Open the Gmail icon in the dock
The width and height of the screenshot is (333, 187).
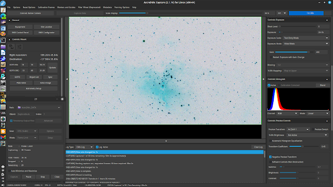pos(3,137)
